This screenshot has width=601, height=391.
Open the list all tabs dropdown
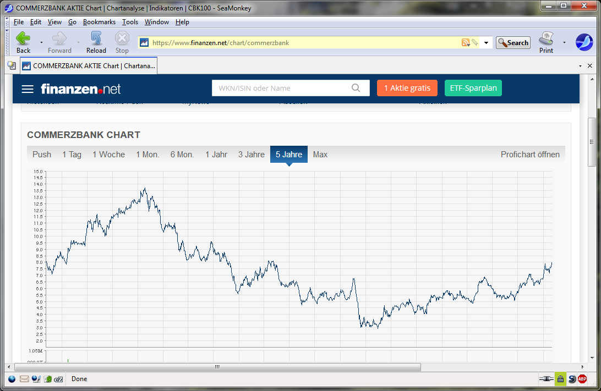[x=580, y=66]
